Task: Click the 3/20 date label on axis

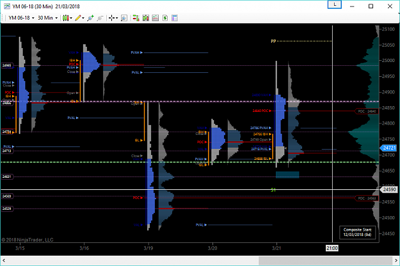Action: click(x=212, y=248)
